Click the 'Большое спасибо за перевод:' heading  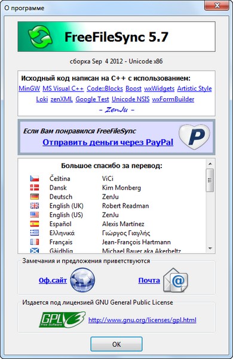[112, 166]
